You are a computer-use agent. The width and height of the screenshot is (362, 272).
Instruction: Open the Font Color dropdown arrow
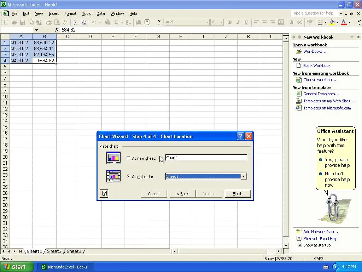(350, 22)
